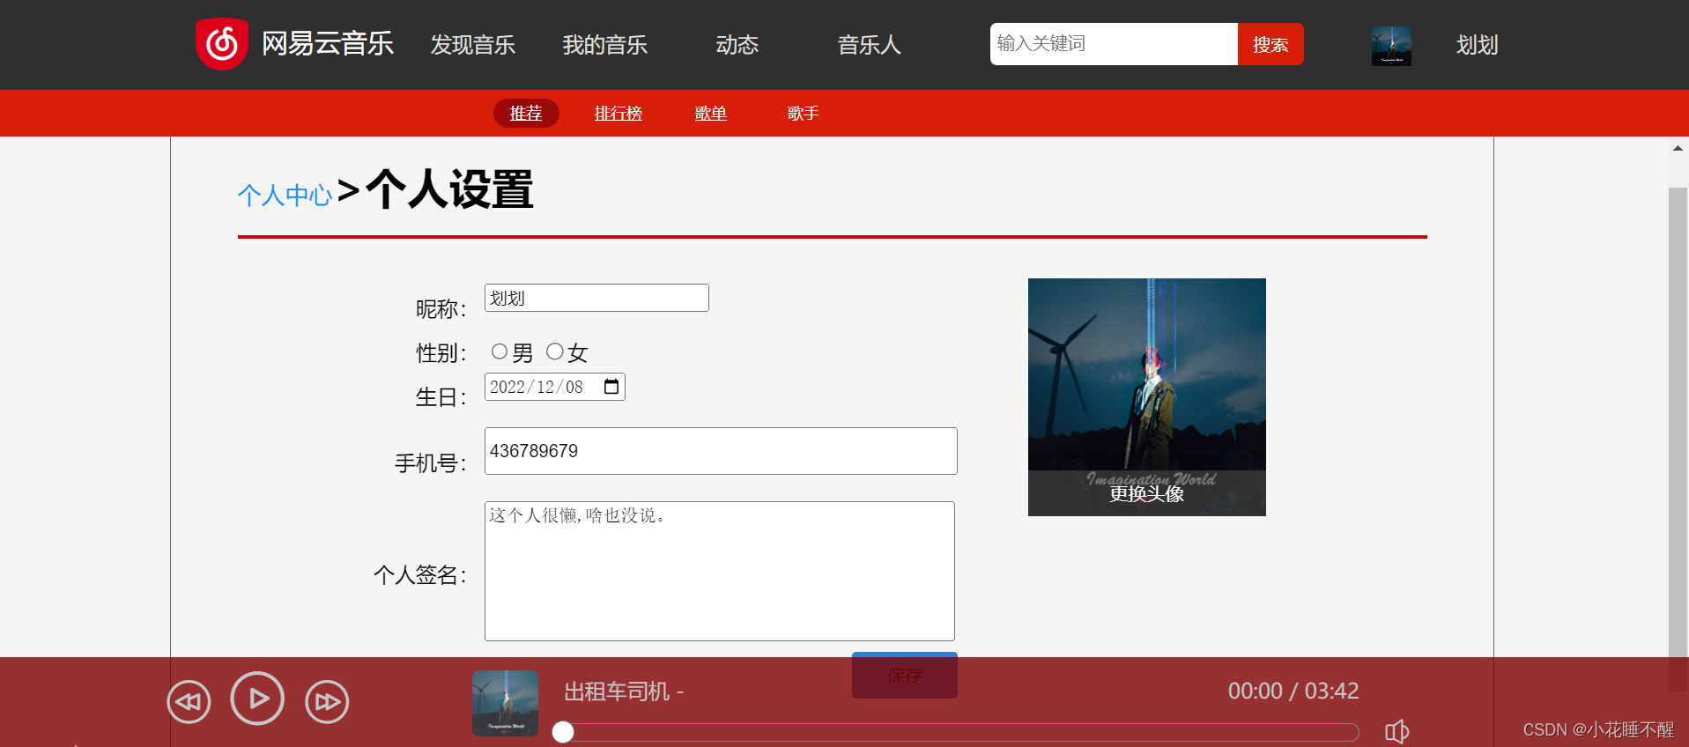Click the red 搜索 button
Viewport: 1689px width, 747px height.
[1270, 44]
